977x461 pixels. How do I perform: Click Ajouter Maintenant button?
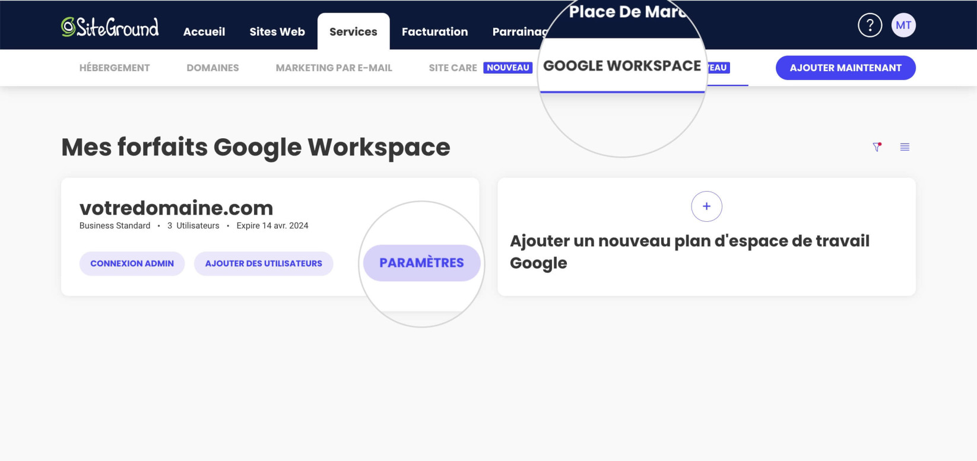(x=845, y=68)
